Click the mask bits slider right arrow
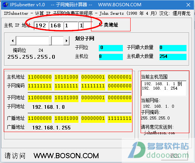Viewport: 195px width, 163px height. click(x=66, y=41)
